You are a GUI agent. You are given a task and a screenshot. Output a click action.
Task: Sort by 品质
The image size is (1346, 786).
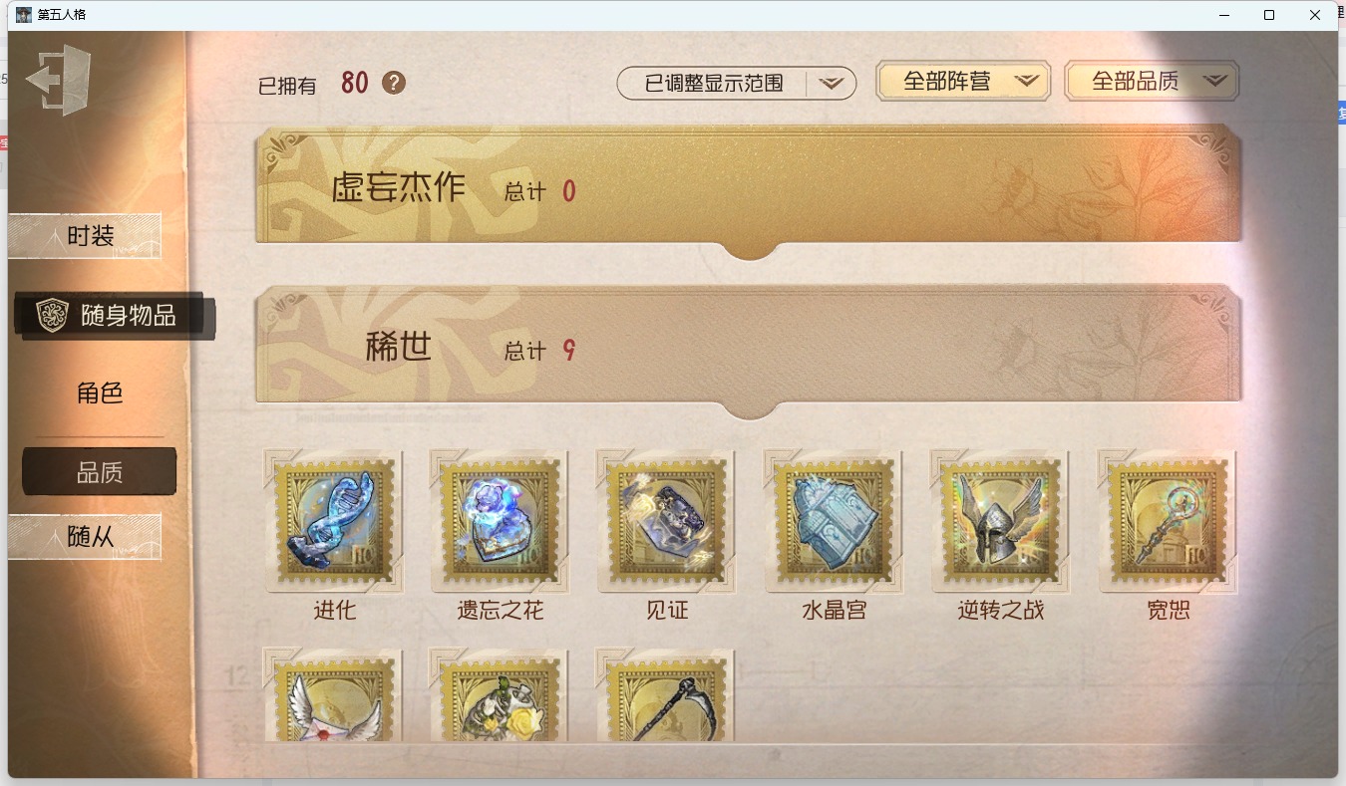click(100, 472)
